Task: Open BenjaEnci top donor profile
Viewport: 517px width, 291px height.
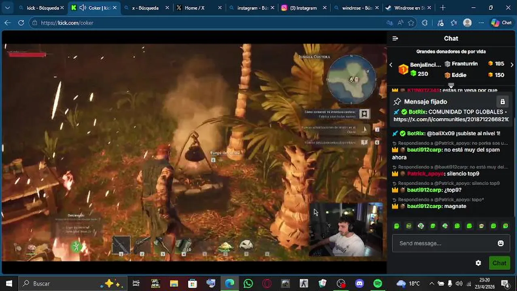Action: click(424, 65)
